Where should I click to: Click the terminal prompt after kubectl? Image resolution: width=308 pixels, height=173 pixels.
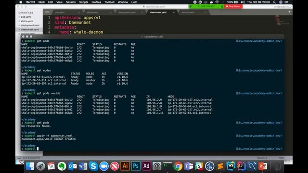38,149
